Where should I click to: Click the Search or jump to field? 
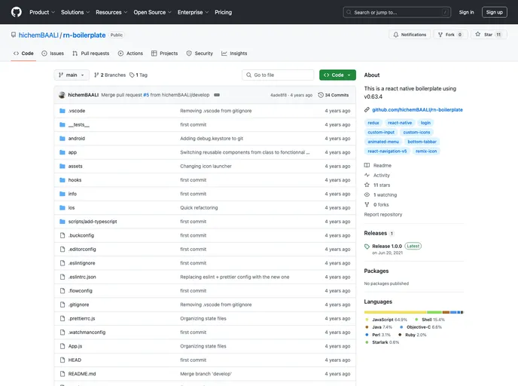pyautogui.click(x=397, y=12)
